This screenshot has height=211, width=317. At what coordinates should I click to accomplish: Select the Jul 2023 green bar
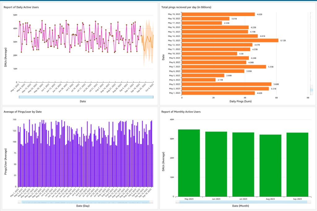[243, 164]
